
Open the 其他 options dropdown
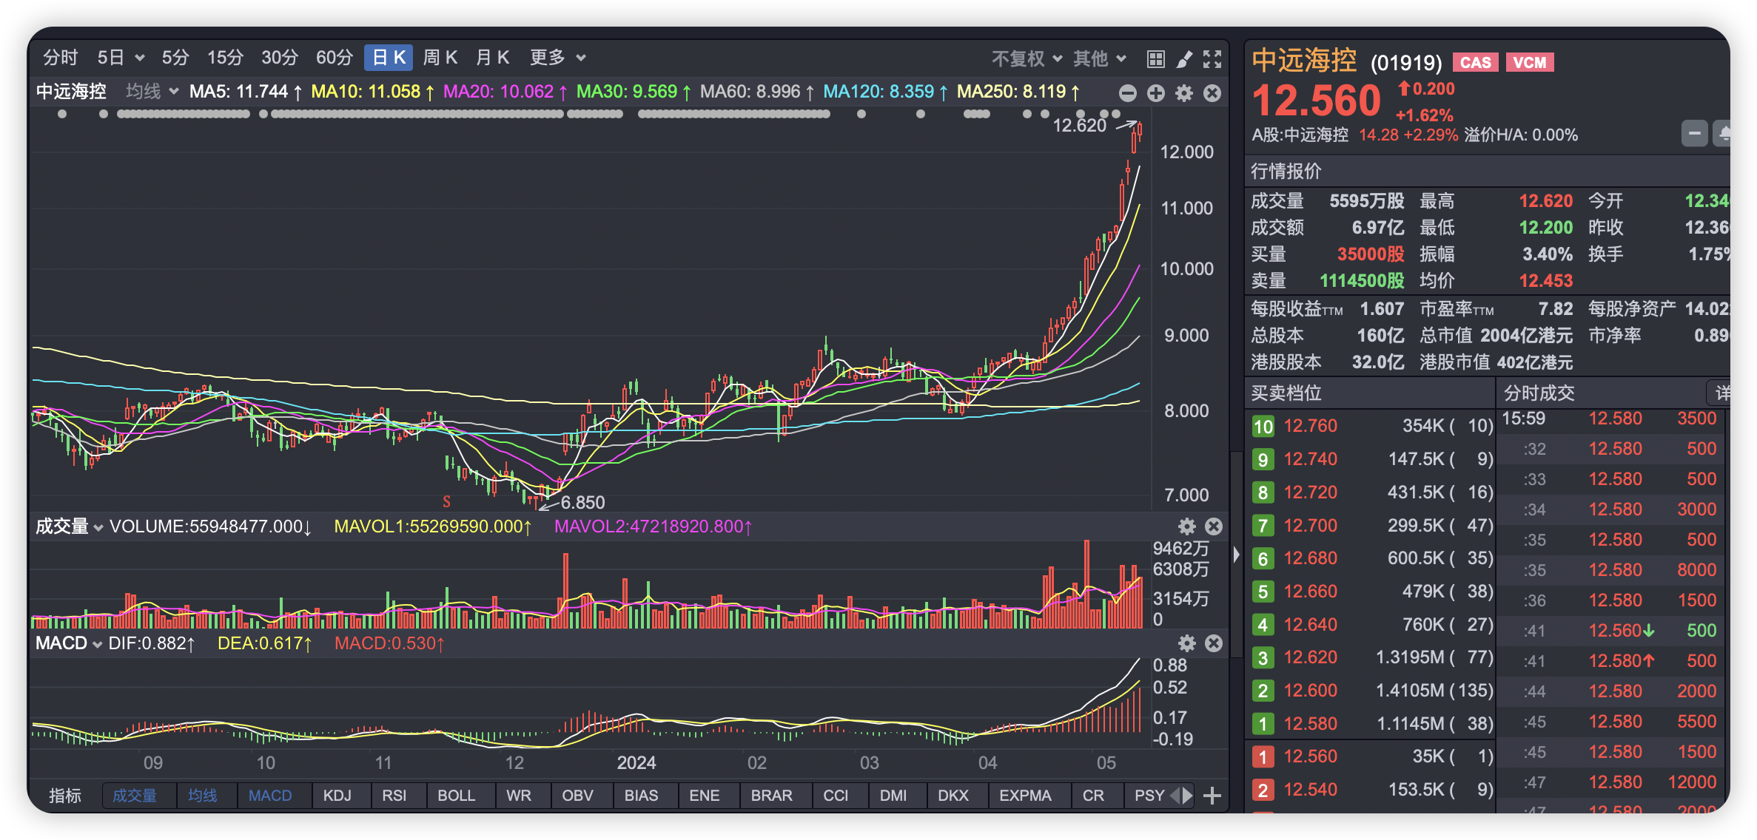(1100, 58)
